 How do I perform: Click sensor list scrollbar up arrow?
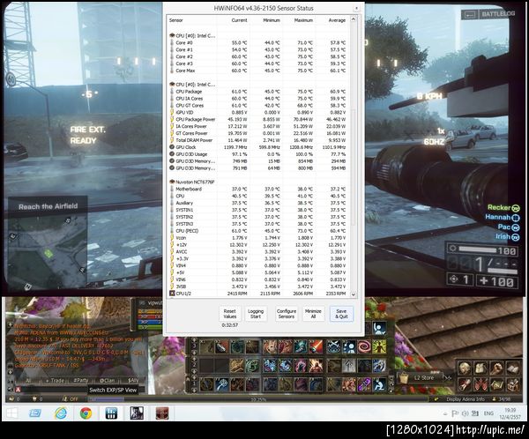pos(354,19)
